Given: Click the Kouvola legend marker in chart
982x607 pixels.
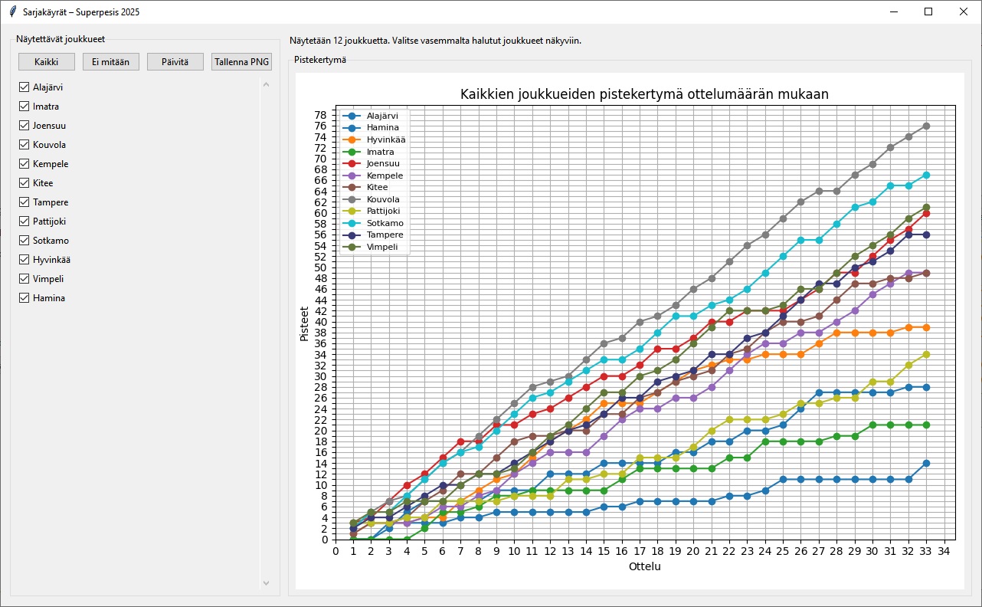Looking at the screenshot, I should [x=353, y=199].
